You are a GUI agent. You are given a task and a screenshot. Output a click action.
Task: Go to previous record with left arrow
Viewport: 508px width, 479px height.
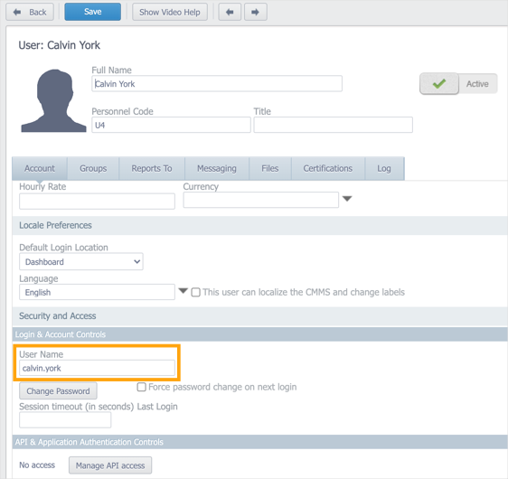pyautogui.click(x=230, y=12)
